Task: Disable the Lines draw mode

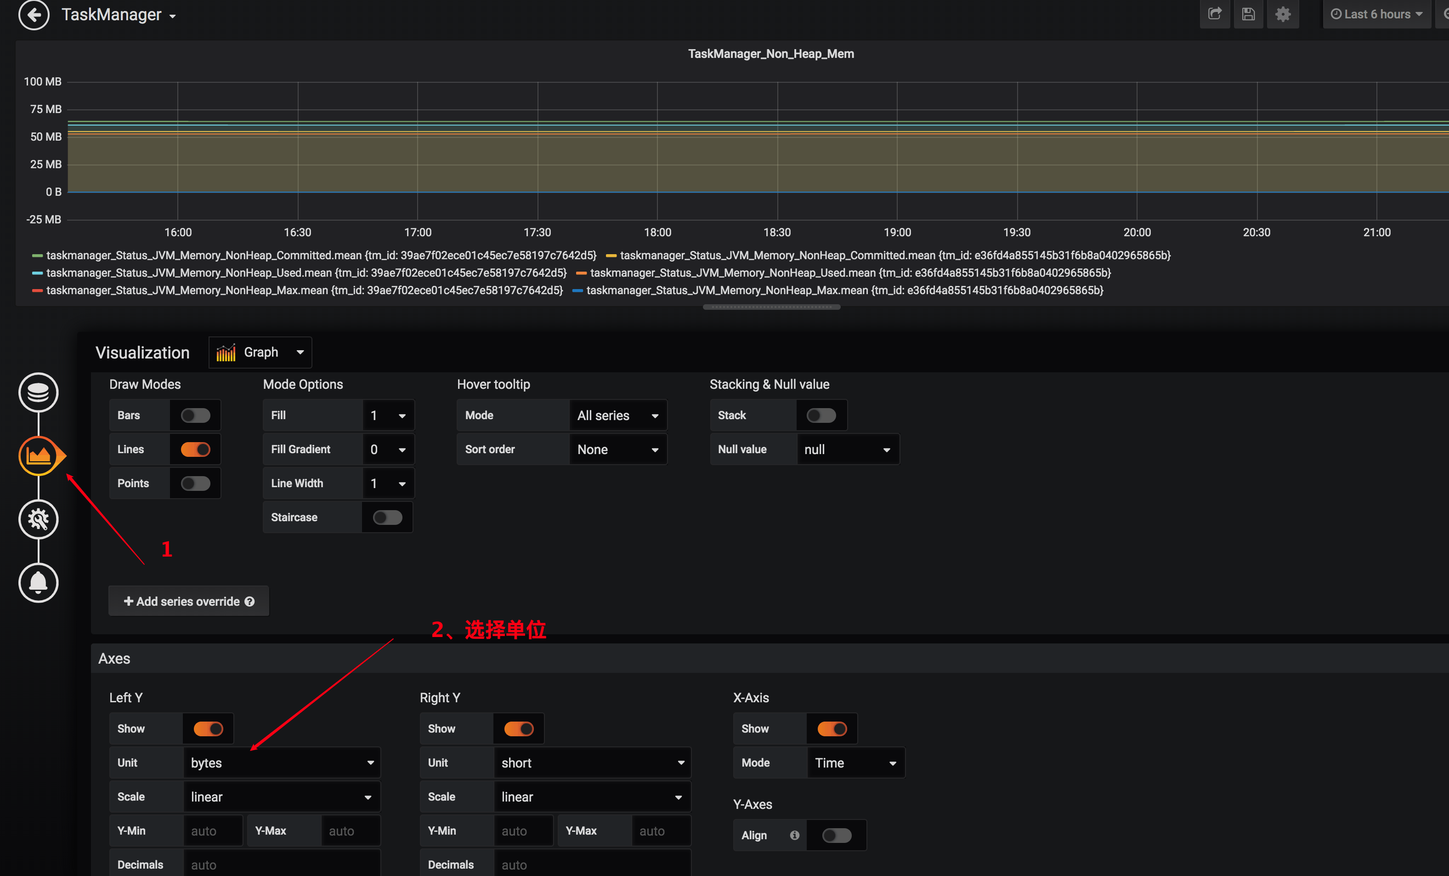Action: (195, 449)
